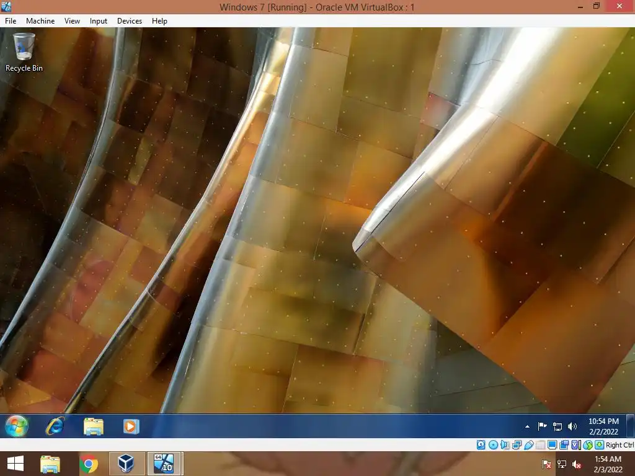Click the display indicator monitor icon
The width and height of the screenshot is (635, 476).
(552, 445)
